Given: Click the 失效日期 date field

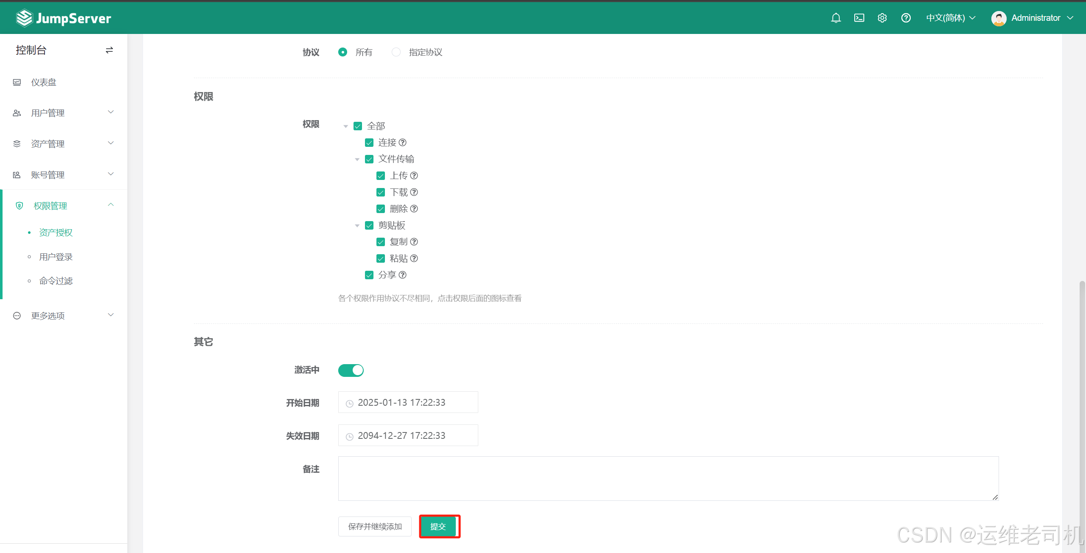Looking at the screenshot, I should [x=408, y=435].
